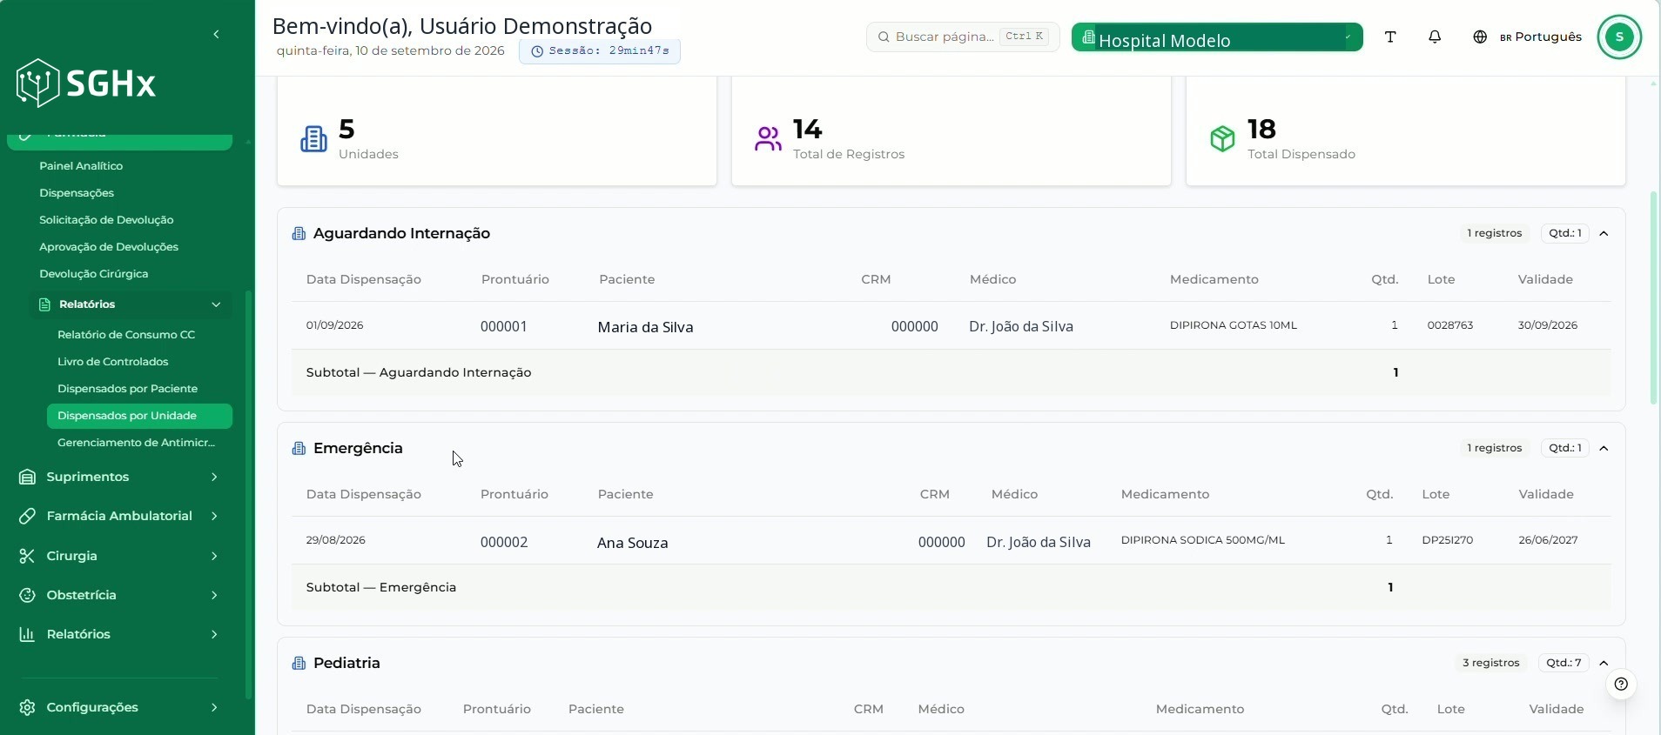Image resolution: width=1661 pixels, height=735 pixels.
Task: Click the Unidades building icon
Action: [x=313, y=139]
